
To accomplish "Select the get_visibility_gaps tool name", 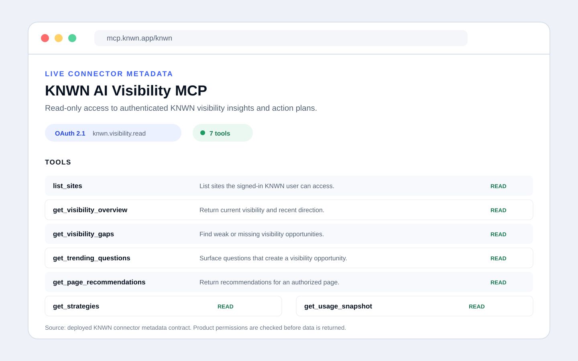I will [x=83, y=234].
